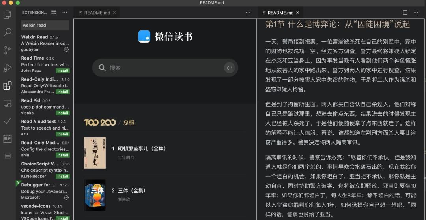
Task: Open the Weixin Read extension entry
Action: pyautogui.click(x=45, y=43)
